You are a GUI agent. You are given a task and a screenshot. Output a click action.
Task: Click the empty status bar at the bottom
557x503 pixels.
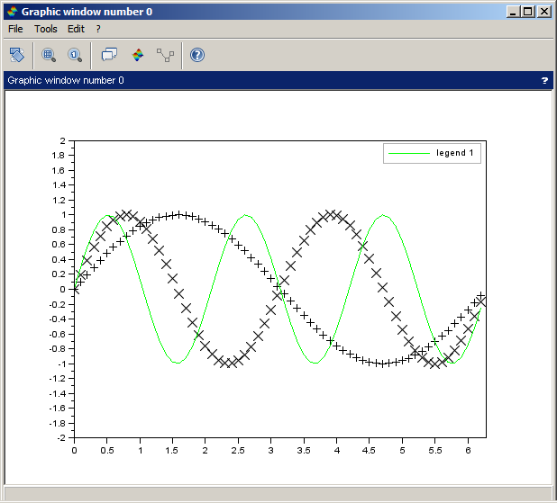(x=278, y=494)
